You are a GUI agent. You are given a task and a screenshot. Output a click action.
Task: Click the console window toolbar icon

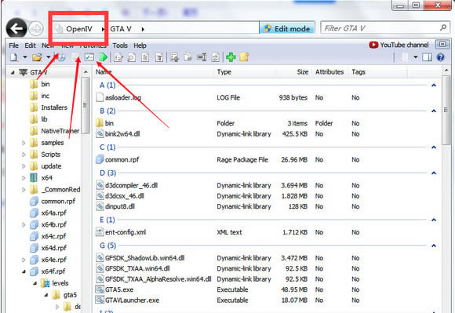coord(89,57)
